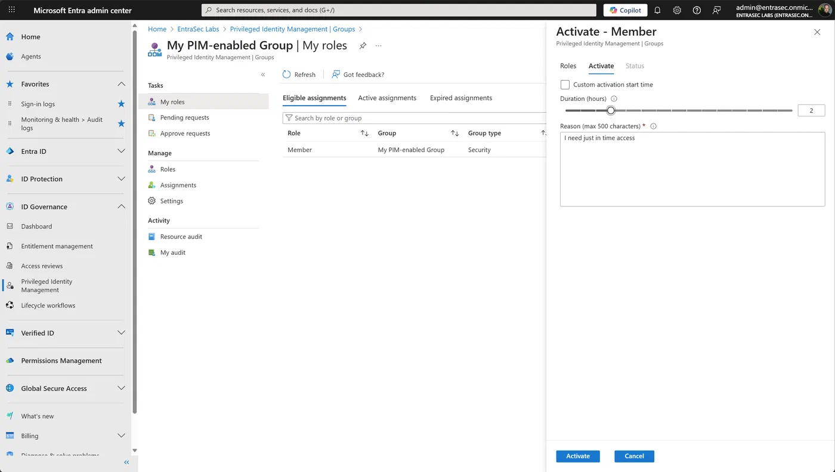The image size is (835, 472).
Task: Open the feedback icon in top bar
Action: click(717, 10)
